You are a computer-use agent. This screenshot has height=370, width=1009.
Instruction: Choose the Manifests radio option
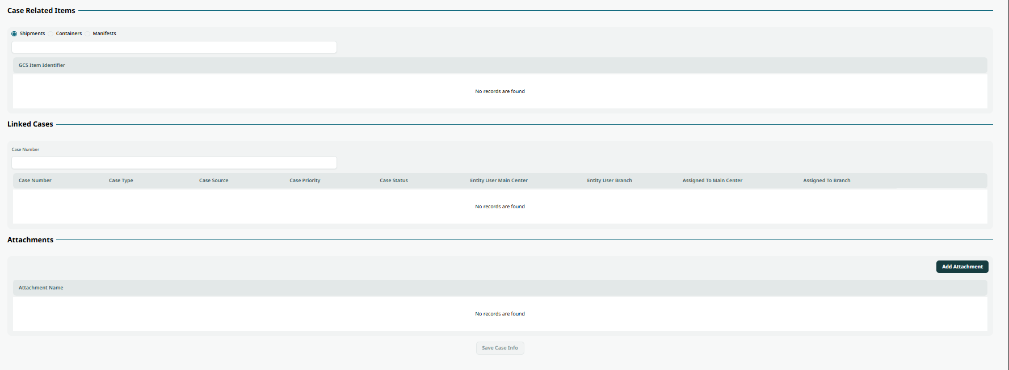pyautogui.click(x=88, y=34)
